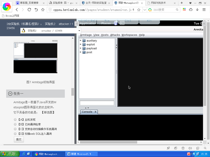Open the Armitage menu
210x157 pixels.
pyautogui.click(x=86, y=35)
